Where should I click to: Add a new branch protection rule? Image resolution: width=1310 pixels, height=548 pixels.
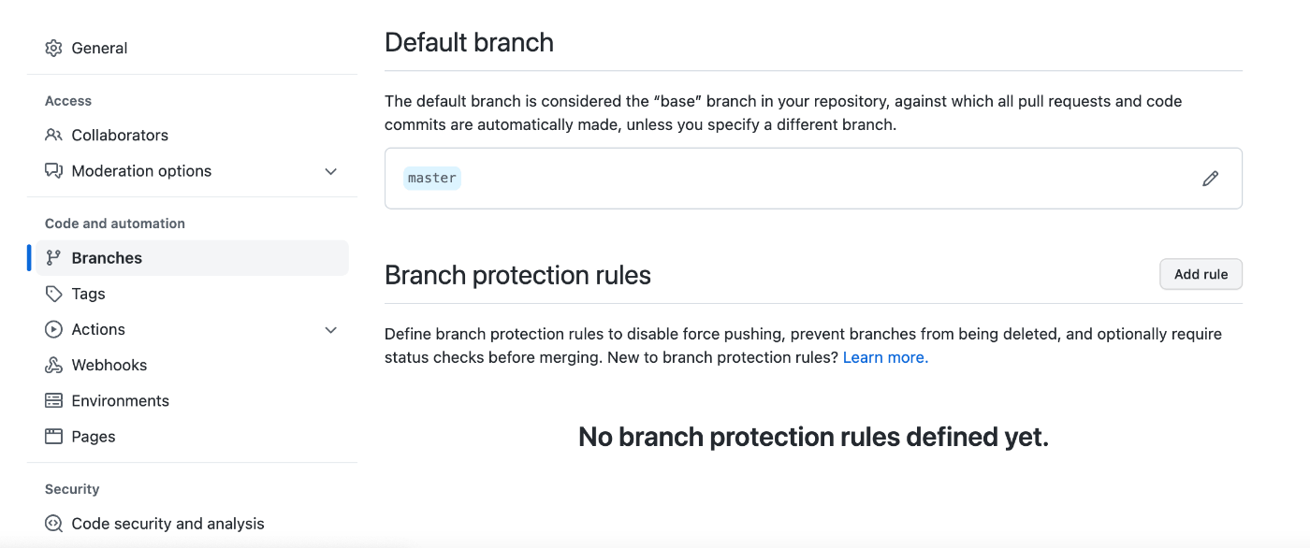(x=1201, y=274)
